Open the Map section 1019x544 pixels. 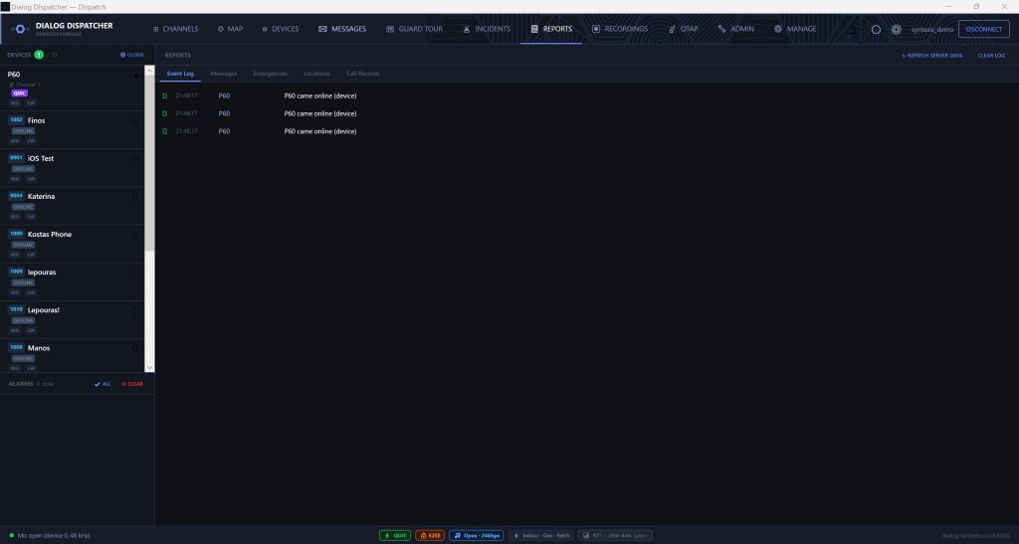point(230,29)
